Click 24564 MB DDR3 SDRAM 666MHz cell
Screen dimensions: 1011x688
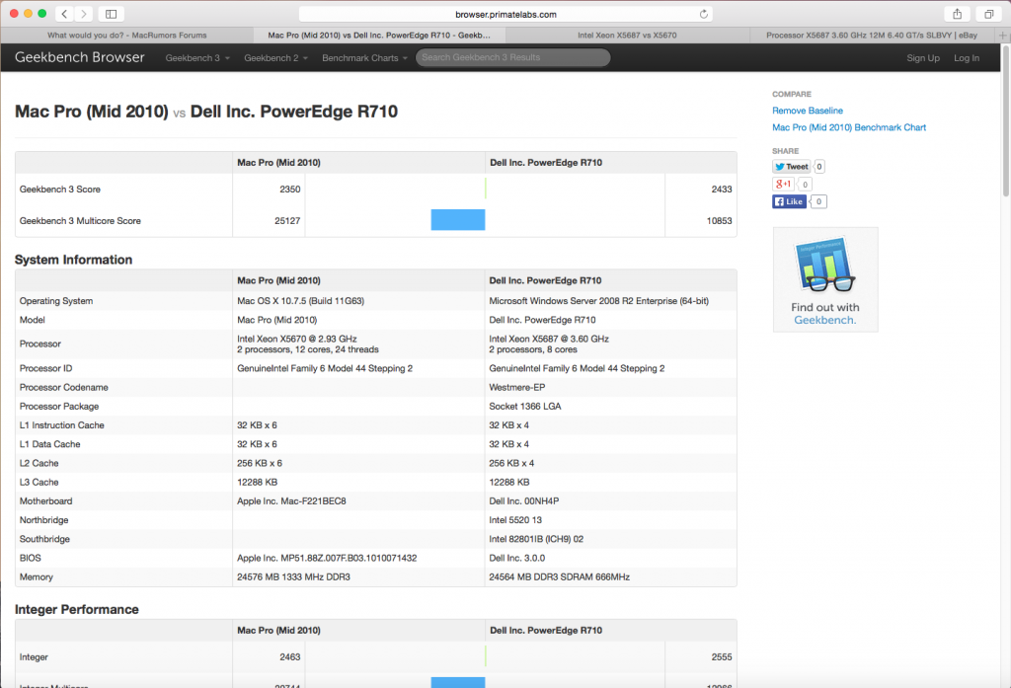coord(559,577)
